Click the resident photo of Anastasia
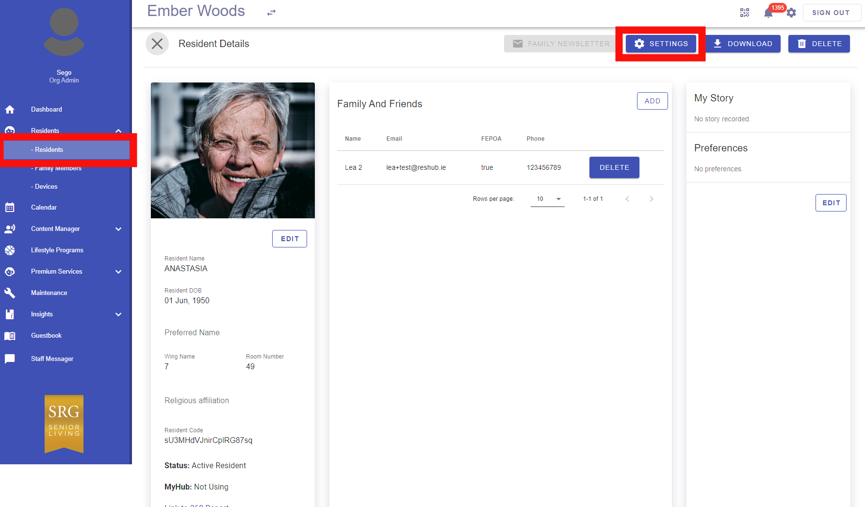 pyautogui.click(x=233, y=150)
